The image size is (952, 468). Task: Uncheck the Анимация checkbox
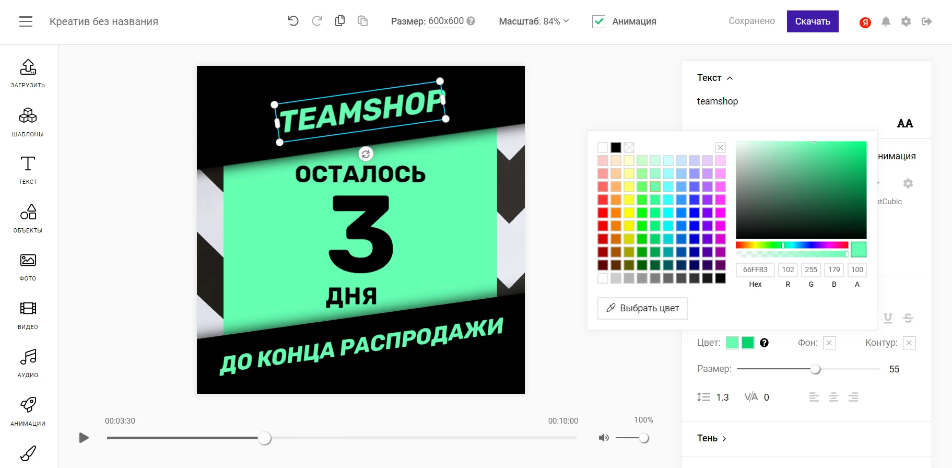click(x=598, y=21)
